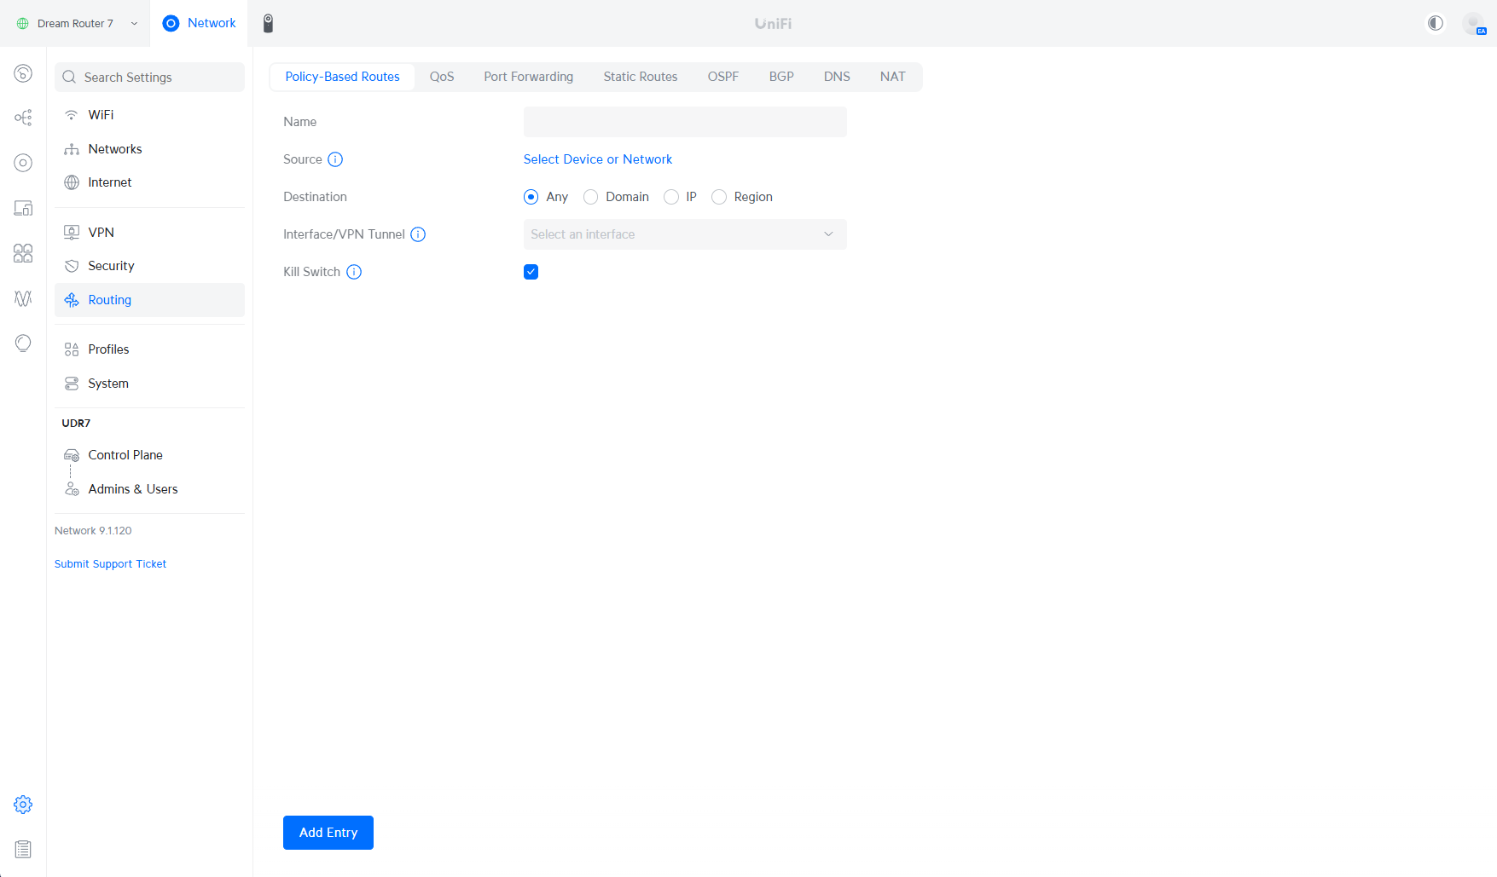Click the Kill Switch info icon
This screenshot has width=1497, height=877.
[354, 272]
